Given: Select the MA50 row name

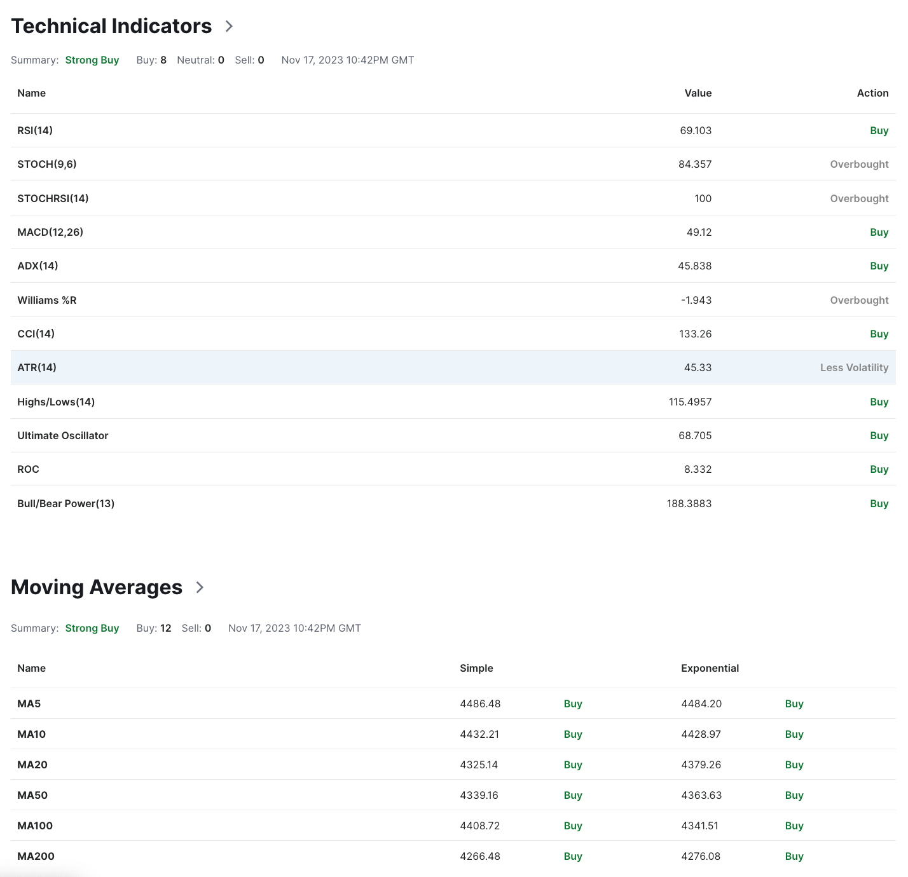Looking at the screenshot, I should pos(32,795).
